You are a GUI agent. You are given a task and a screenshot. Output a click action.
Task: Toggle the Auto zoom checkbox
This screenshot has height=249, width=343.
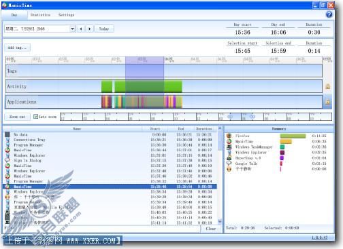(35, 117)
